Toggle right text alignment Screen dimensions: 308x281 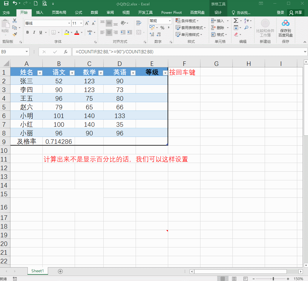point(116,32)
